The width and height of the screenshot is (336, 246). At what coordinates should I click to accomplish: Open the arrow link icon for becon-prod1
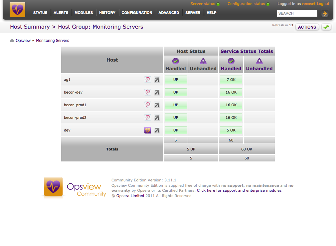(x=157, y=105)
